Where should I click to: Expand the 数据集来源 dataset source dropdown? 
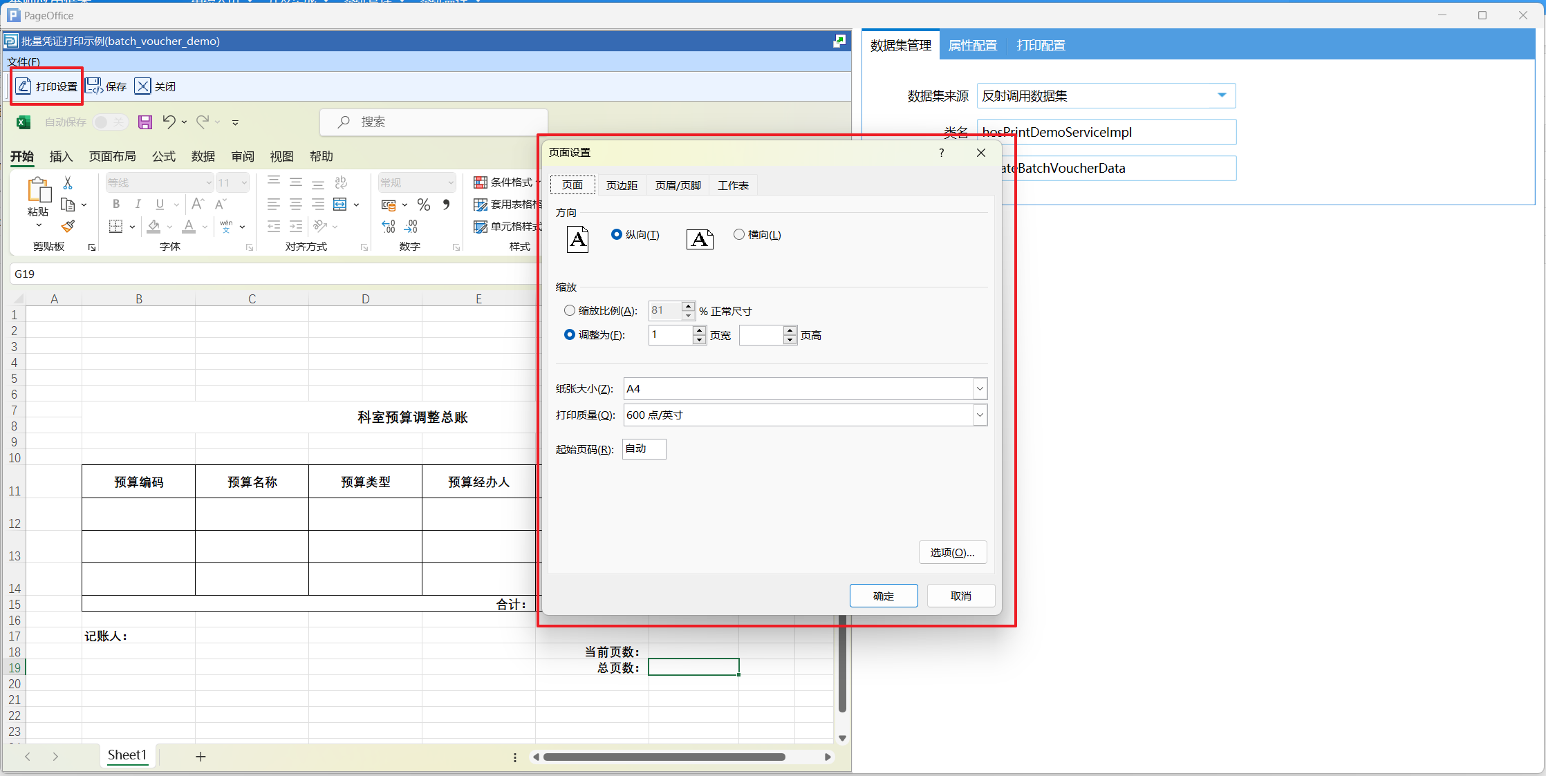1222,95
